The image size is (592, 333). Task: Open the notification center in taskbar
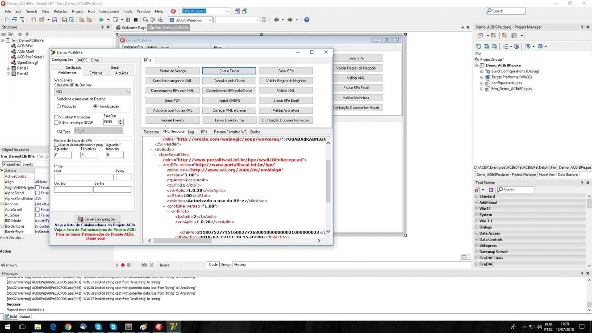[582, 327]
